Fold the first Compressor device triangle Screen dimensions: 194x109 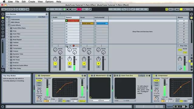click(39, 76)
